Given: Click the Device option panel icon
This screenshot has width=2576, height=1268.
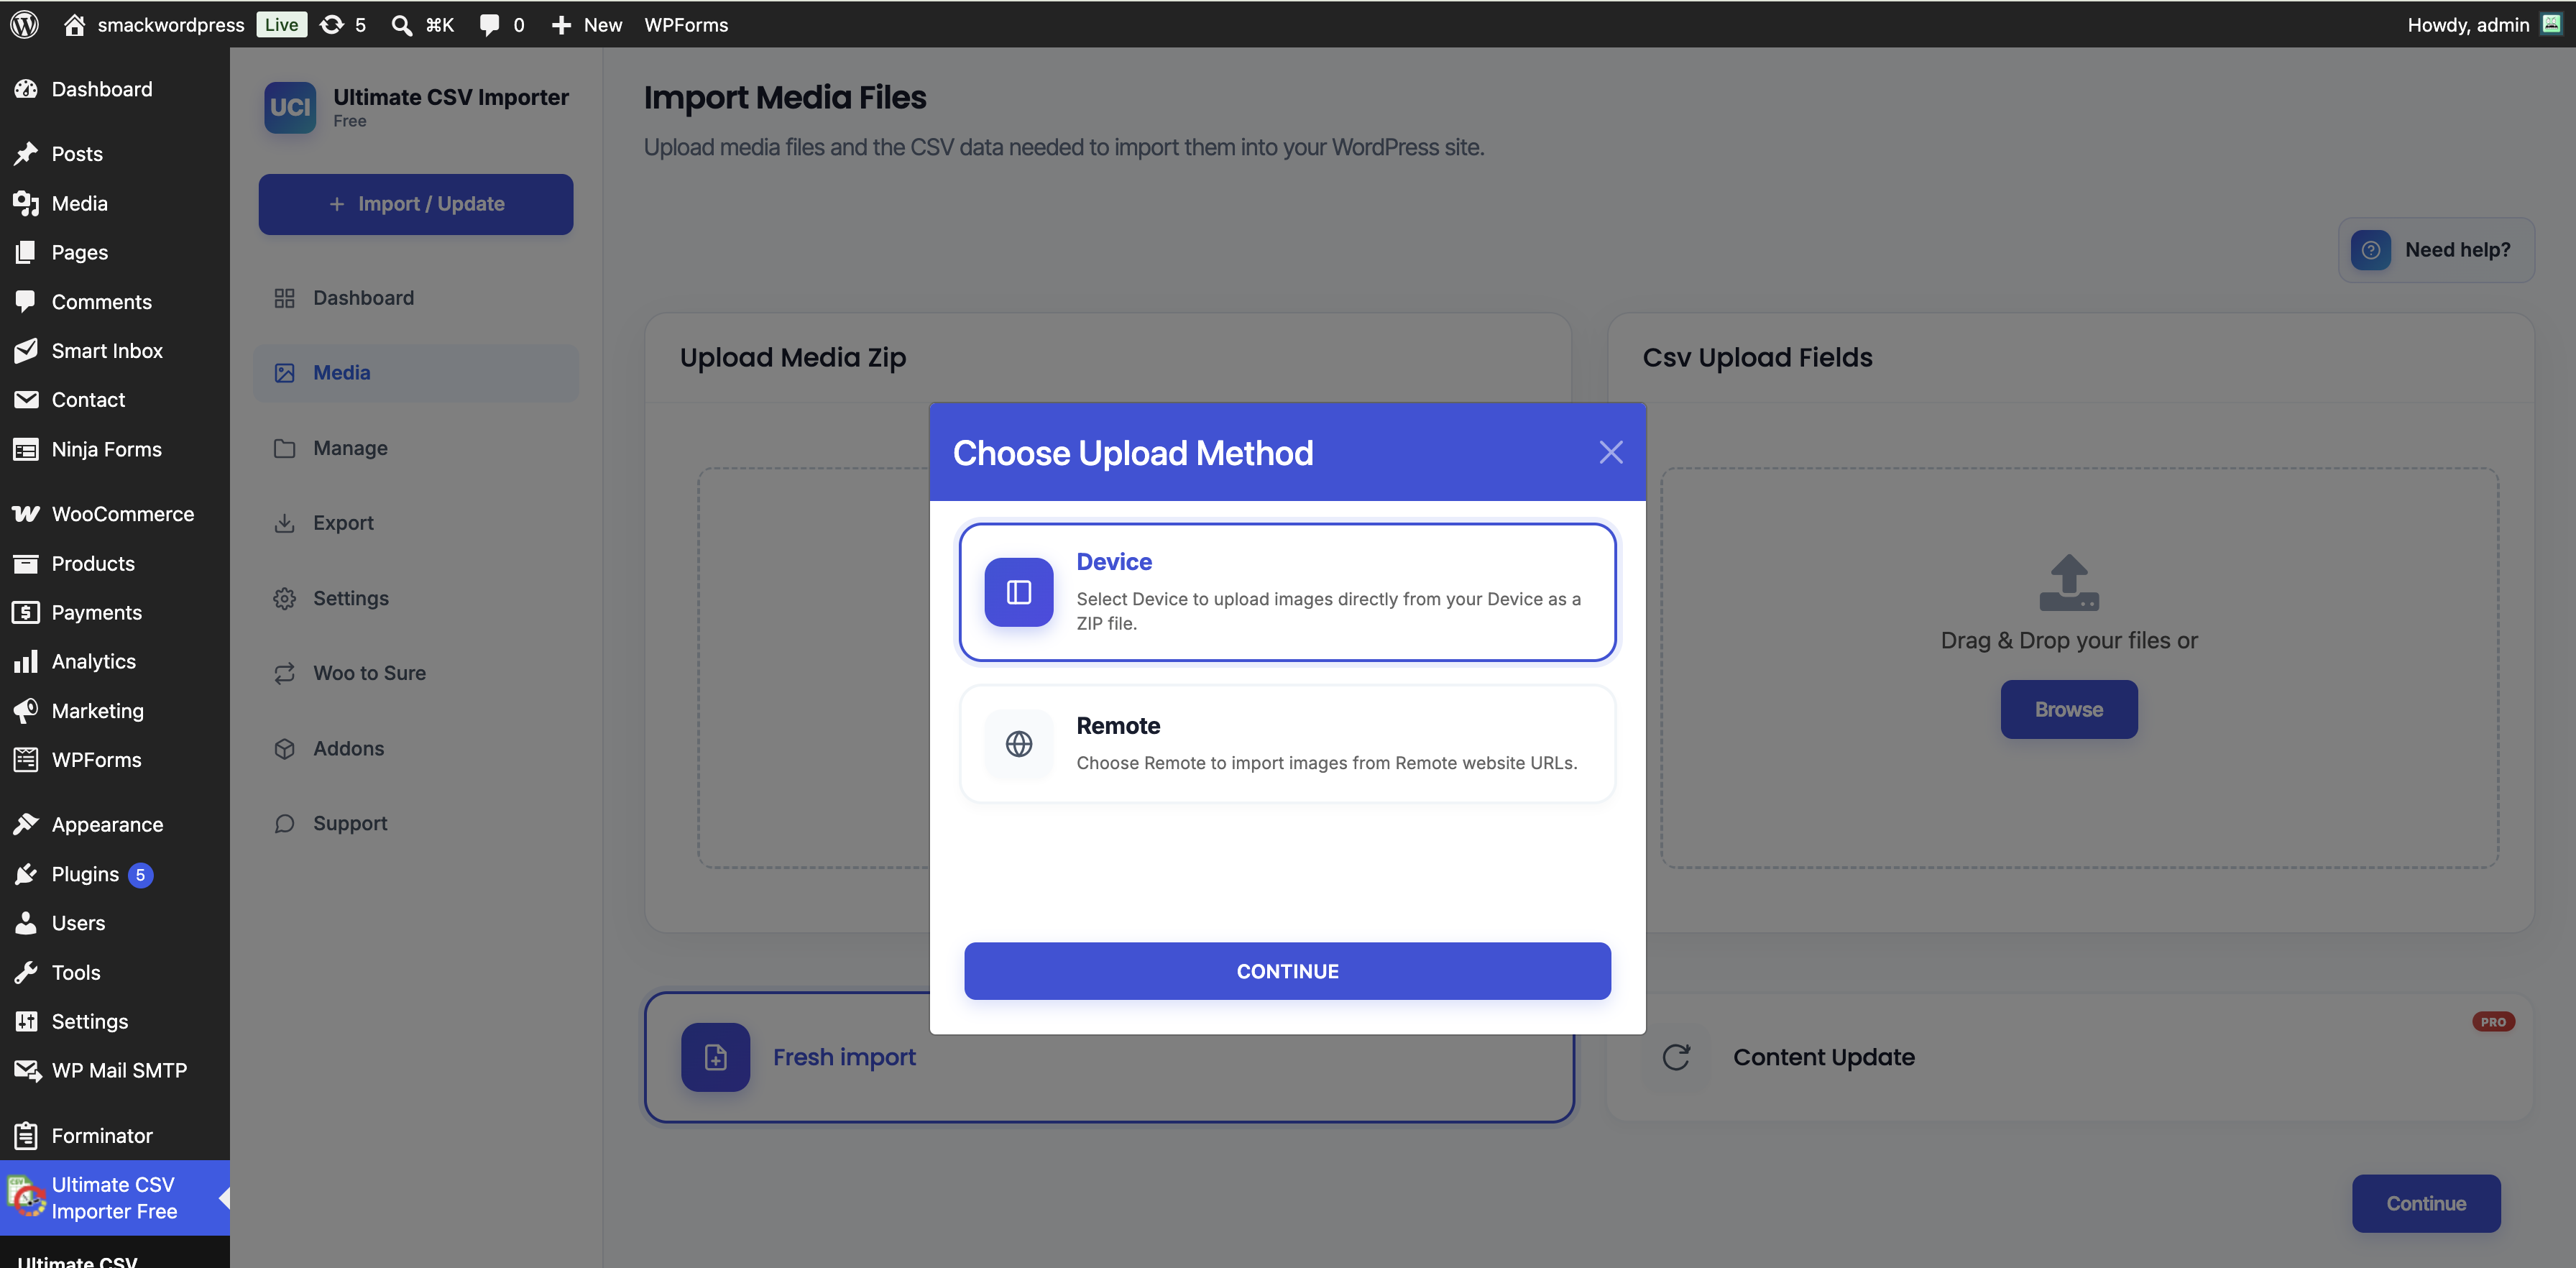Looking at the screenshot, I should pyautogui.click(x=1019, y=592).
